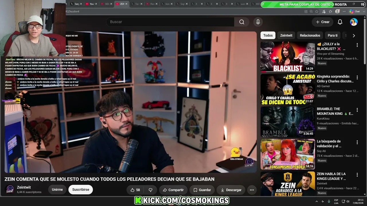Like the video with 58 likes

[135, 190]
